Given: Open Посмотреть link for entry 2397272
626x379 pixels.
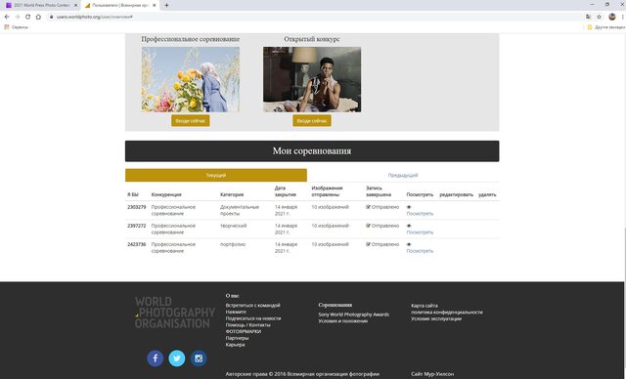Looking at the screenshot, I should [420, 232].
